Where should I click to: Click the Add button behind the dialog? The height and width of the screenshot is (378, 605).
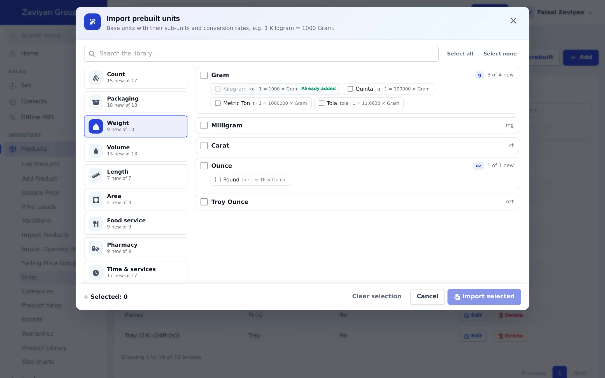(581, 58)
